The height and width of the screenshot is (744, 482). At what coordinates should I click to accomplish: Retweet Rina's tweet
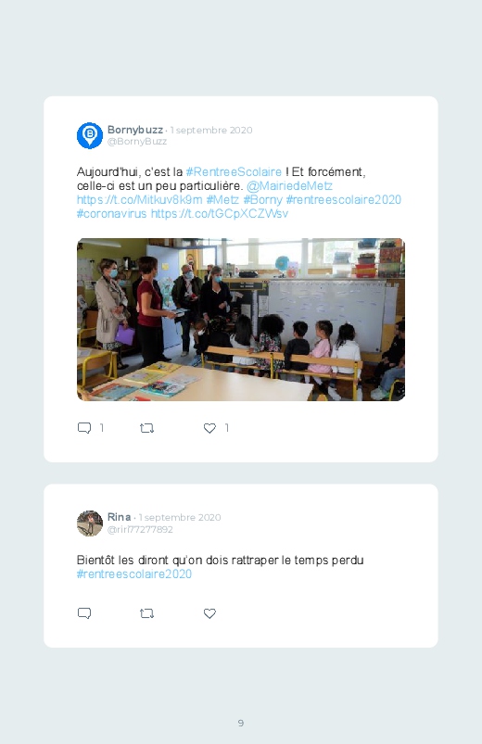146,613
